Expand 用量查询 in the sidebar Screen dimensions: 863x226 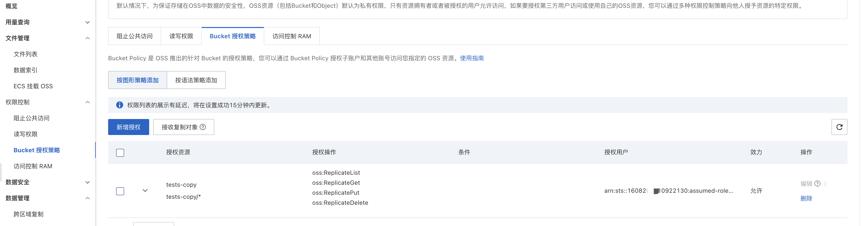click(88, 22)
